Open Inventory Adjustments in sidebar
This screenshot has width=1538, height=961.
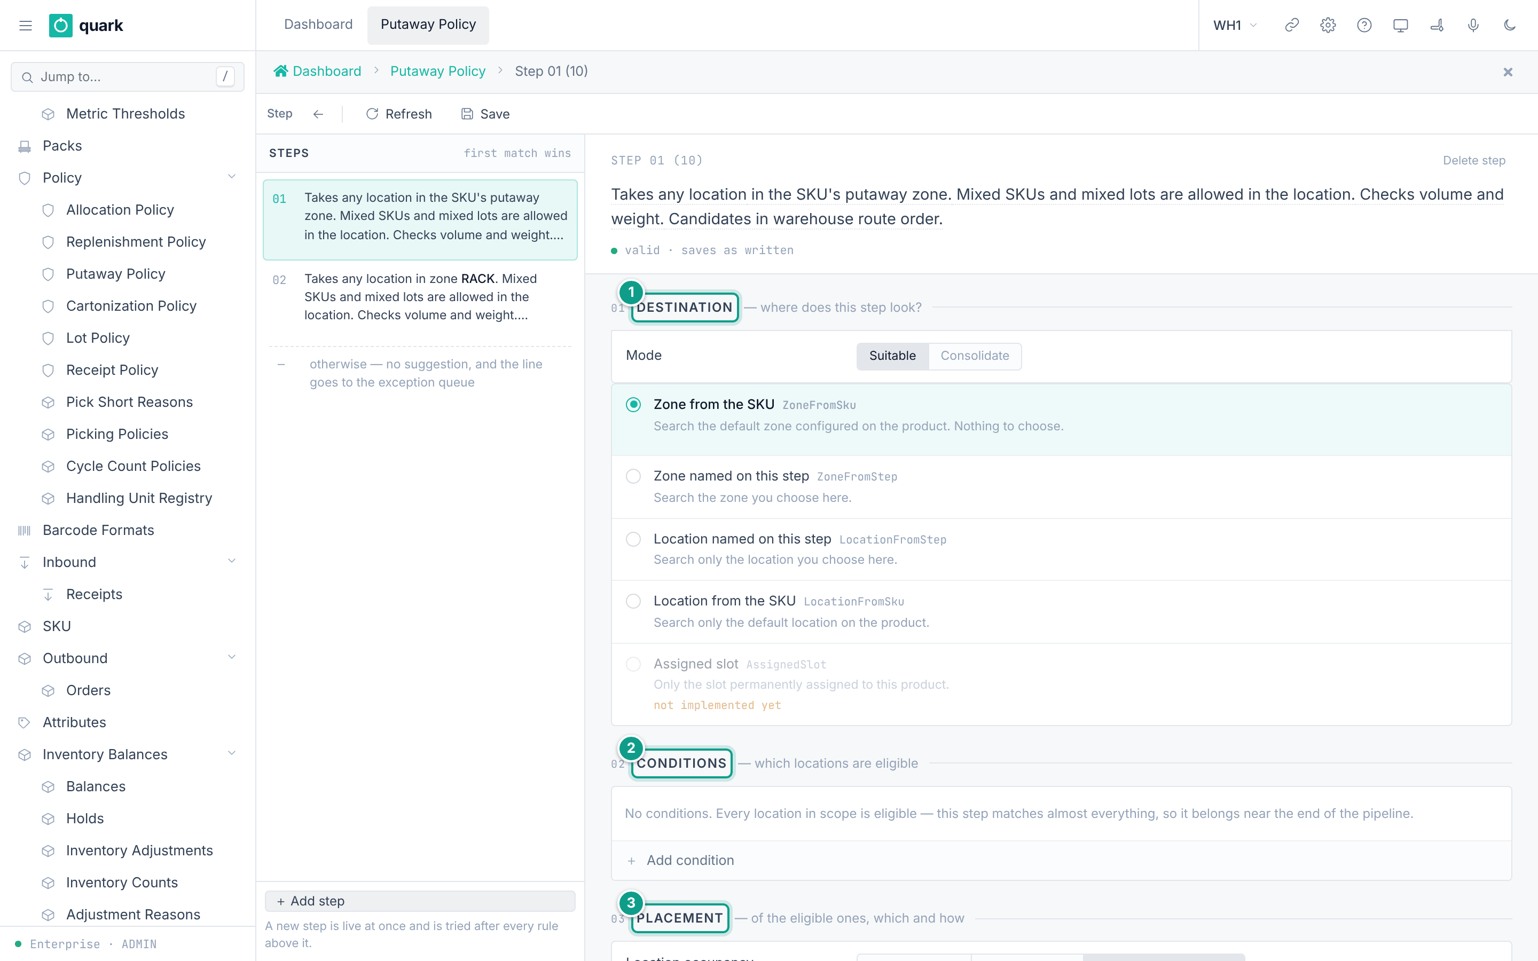[x=139, y=851]
